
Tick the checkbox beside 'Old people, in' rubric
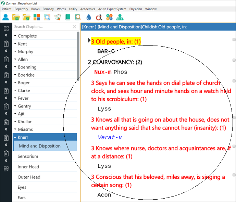click(x=234, y=40)
